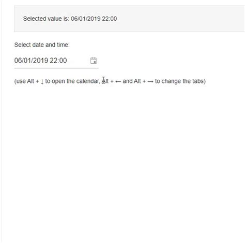This screenshot has height=243, width=245.
Task: Click the 06/01/2019 22:00 value in gray panel
Action: click(94, 19)
